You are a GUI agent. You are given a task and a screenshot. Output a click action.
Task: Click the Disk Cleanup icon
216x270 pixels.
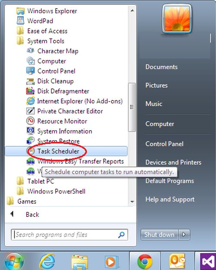coord(30,81)
